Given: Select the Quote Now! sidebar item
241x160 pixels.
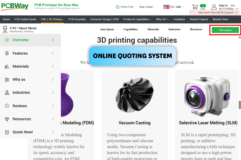Looking at the screenshot, I should [x=30, y=132].
